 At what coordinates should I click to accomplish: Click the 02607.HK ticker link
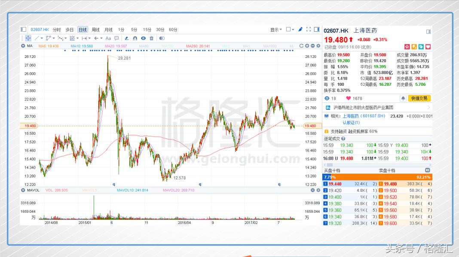[40, 30]
